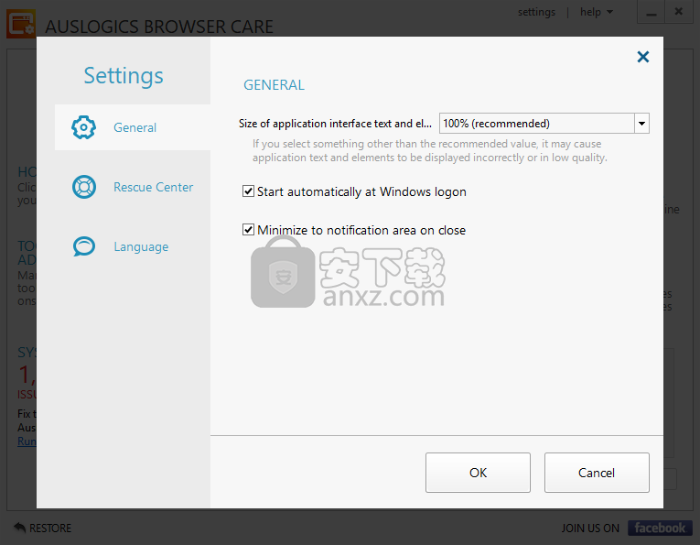This screenshot has width=700, height=545.
Task: Click the facebook button
Action: [x=660, y=528]
